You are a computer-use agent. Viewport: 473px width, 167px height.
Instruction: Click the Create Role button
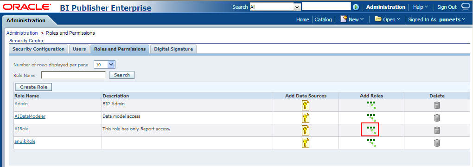[34, 87]
